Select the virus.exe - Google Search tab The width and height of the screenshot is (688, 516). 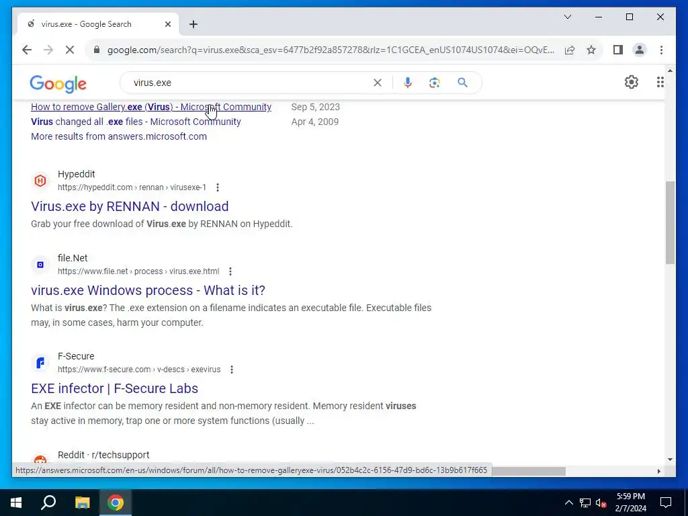coord(98,24)
